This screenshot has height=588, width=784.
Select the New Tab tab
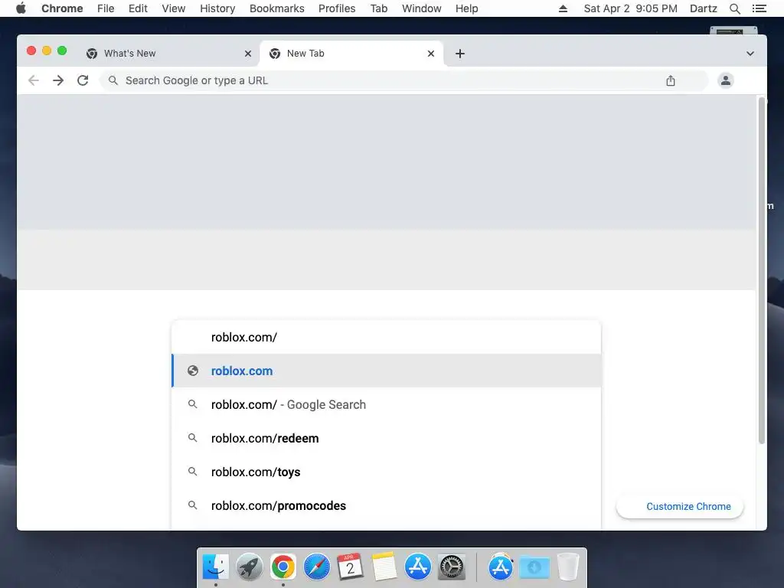coord(351,54)
